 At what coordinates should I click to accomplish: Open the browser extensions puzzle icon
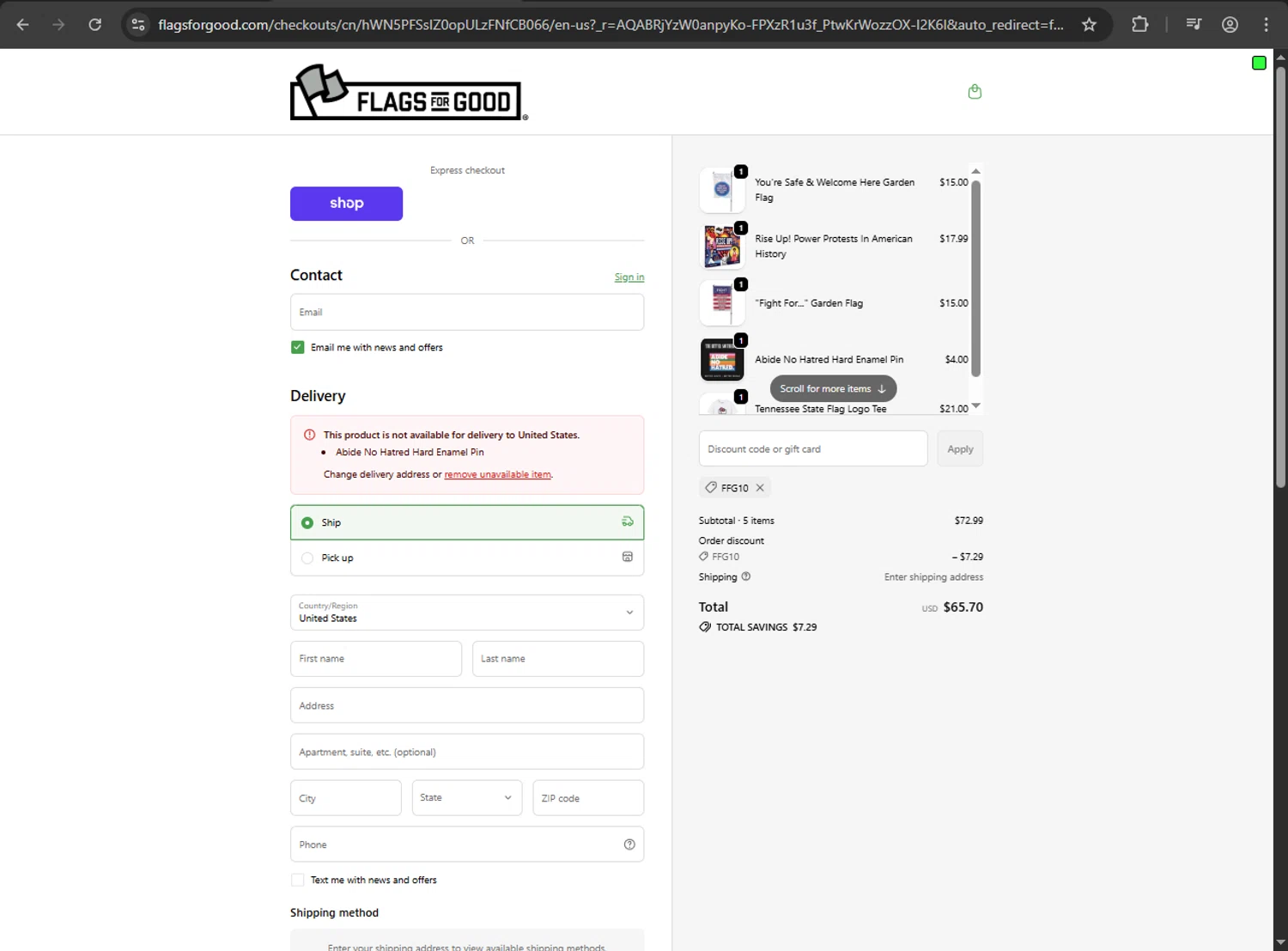tap(1139, 25)
